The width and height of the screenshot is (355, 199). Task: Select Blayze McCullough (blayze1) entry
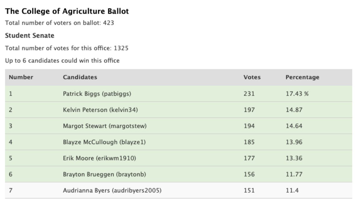pos(104,142)
